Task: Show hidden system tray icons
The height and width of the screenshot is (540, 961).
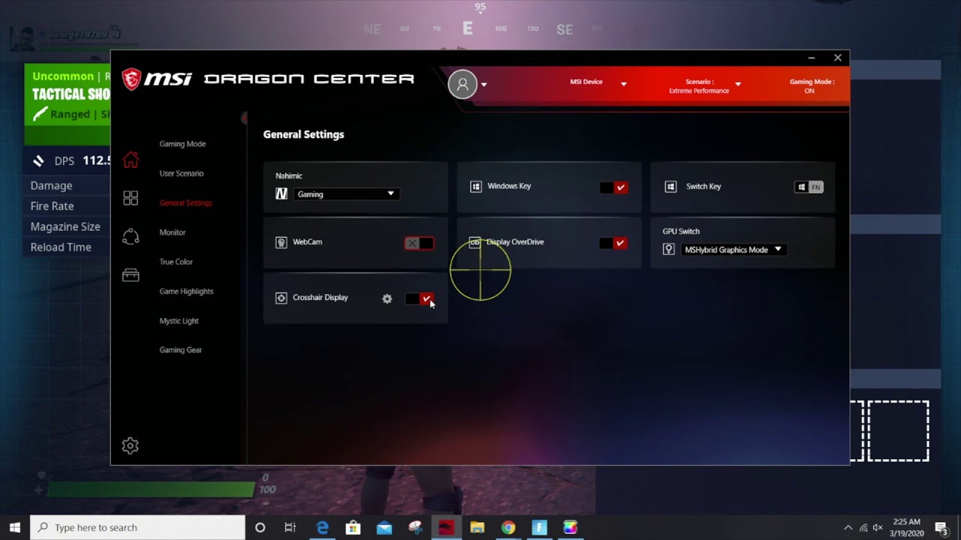Action: coord(848,527)
